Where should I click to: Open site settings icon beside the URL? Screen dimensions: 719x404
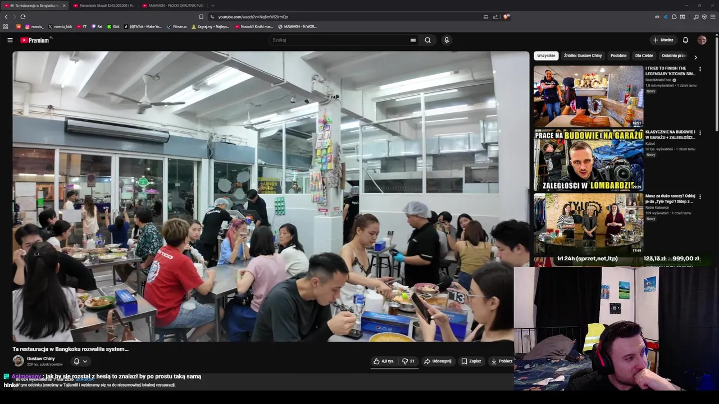click(212, 17)
